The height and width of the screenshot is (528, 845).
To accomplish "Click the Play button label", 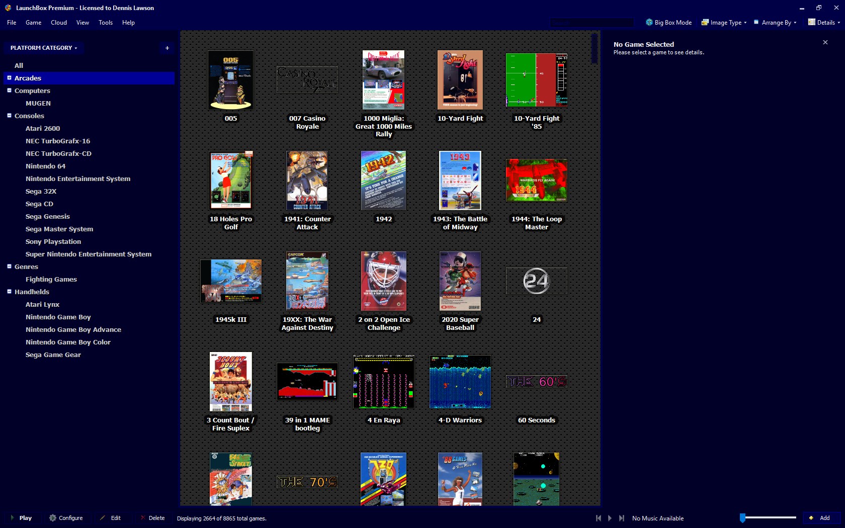I will pyautogui.click(x=26, y=518).
